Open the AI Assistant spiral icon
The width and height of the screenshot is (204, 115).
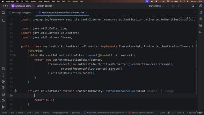pos(201,19)
